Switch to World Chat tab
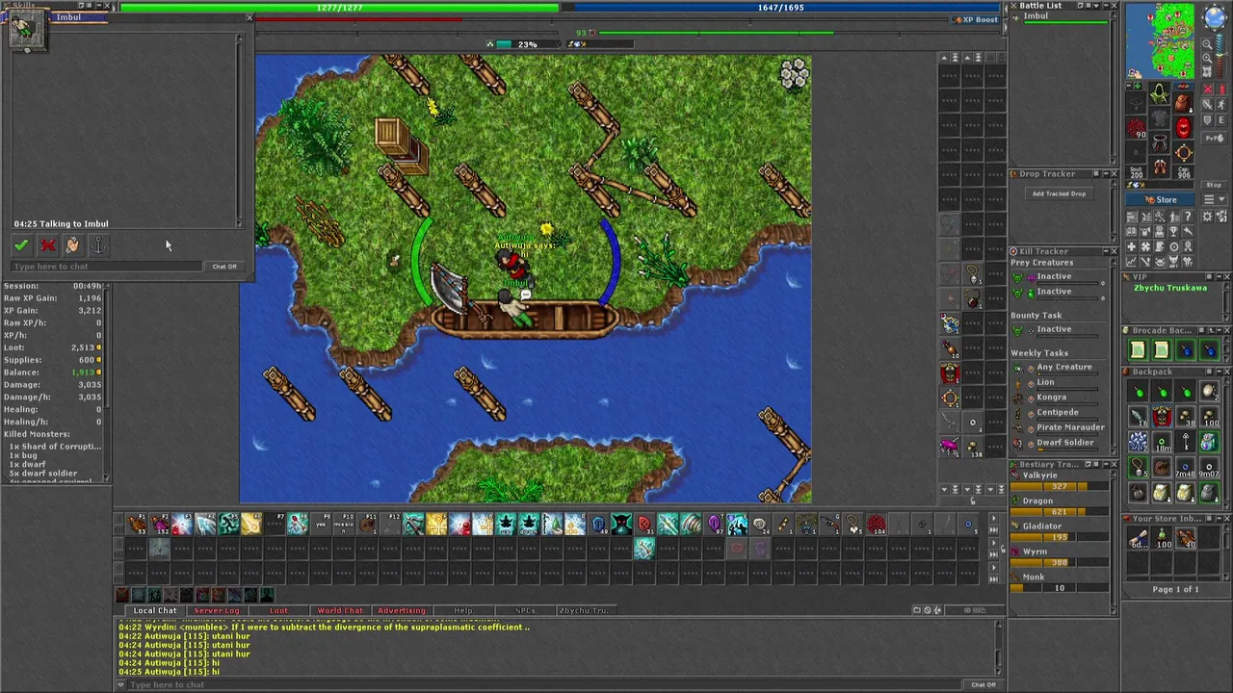 point(340,610)
